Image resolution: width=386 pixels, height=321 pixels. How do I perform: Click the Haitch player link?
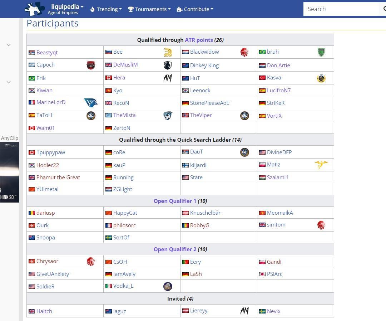pyautogui.click(x=44, y=311)
